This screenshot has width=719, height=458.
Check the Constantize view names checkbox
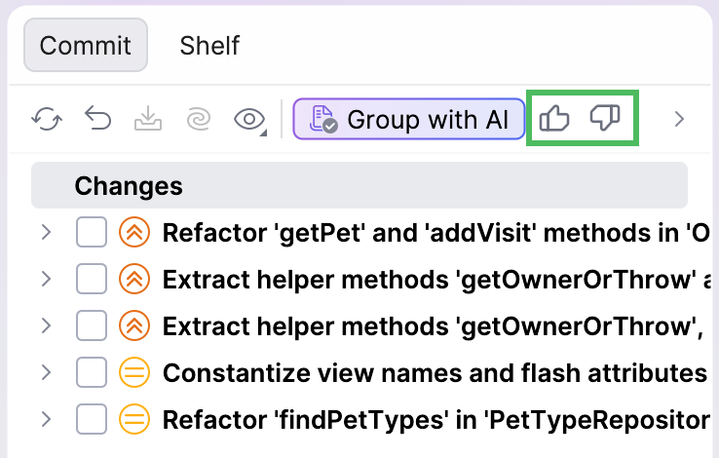tap(92, 373)
